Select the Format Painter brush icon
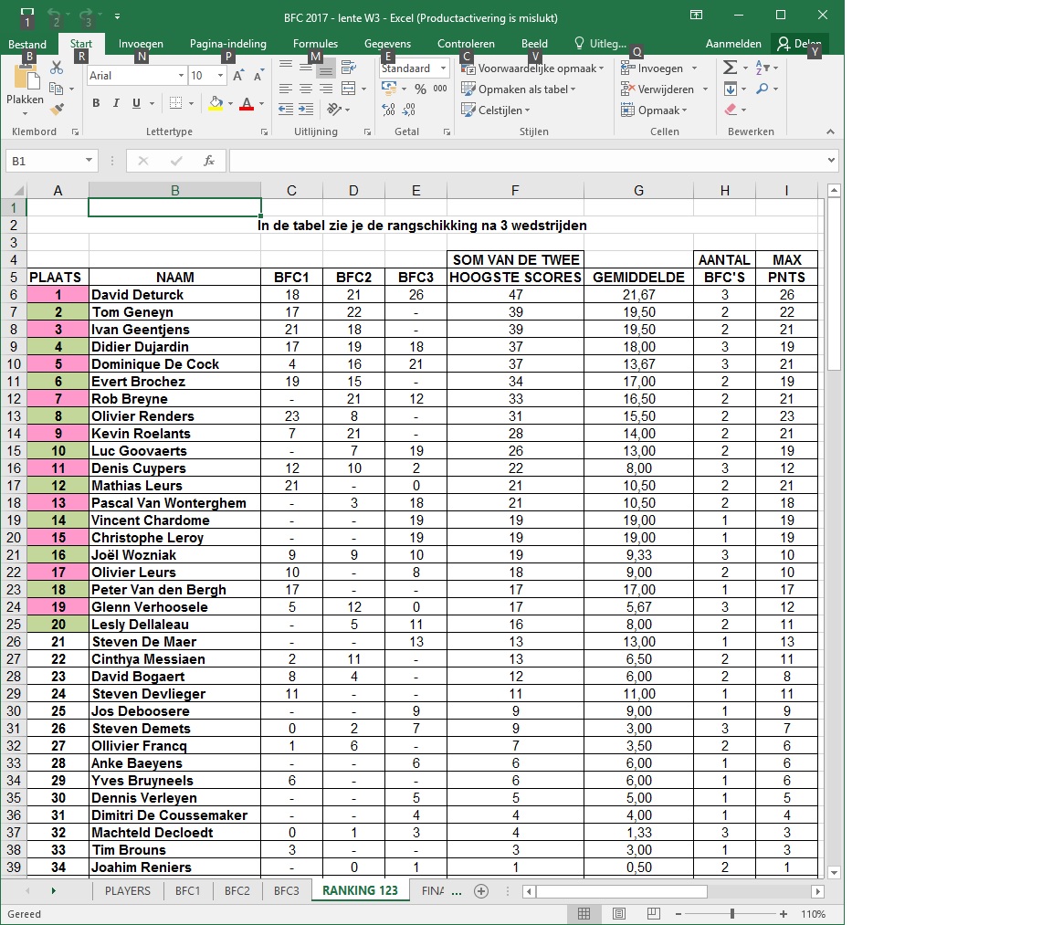Image resolution: width=1052 pixels, height=925 pixels. coord(57,110)
